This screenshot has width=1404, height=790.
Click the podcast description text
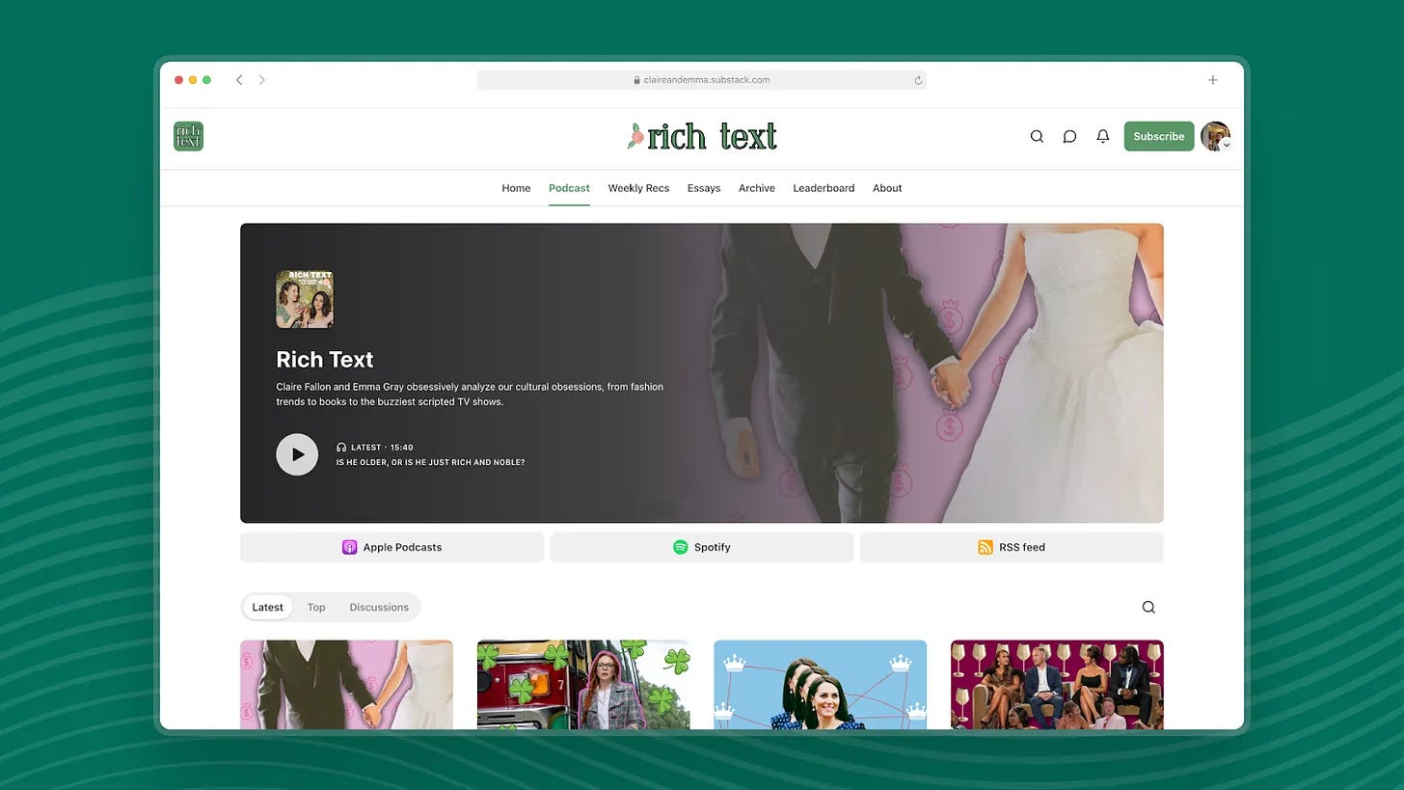point(470,394)
